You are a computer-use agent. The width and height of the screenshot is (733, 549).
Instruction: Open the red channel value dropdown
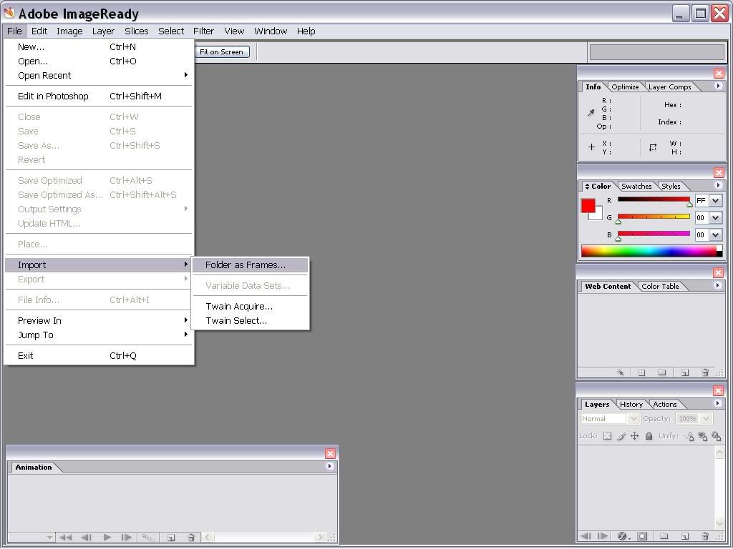pos(715,201)
